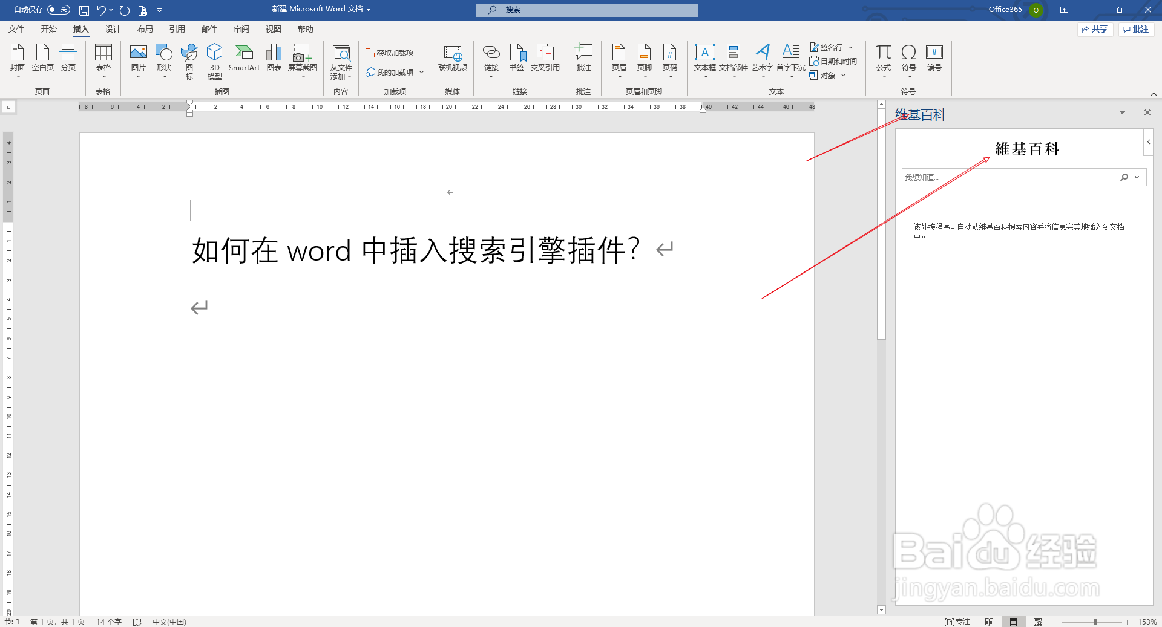Switch to the Layout (布局) tab
The height and width of the screenshot is (627, 1162).
coord(145,29)
